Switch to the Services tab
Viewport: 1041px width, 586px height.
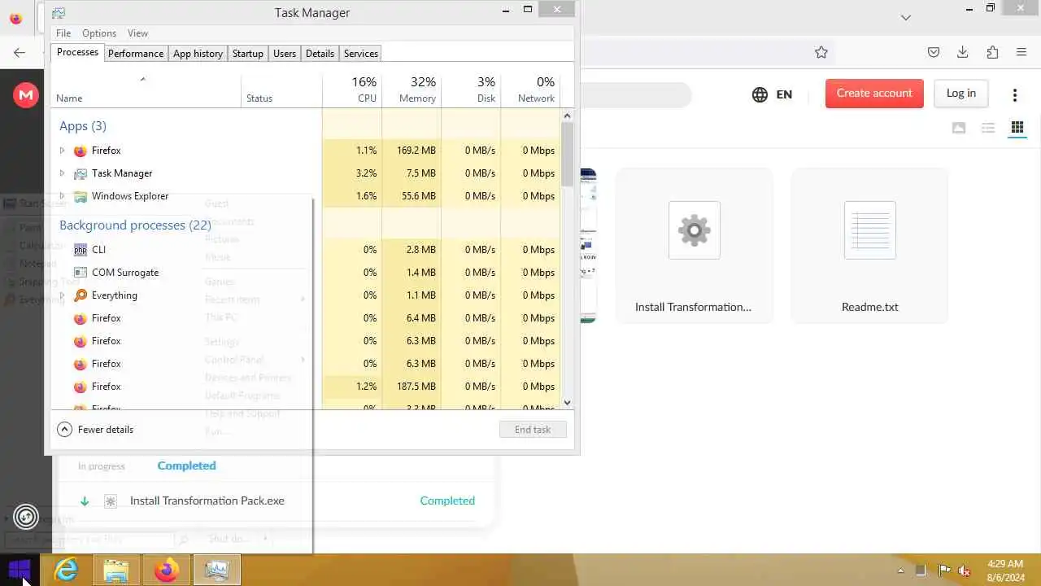[361, 54]
